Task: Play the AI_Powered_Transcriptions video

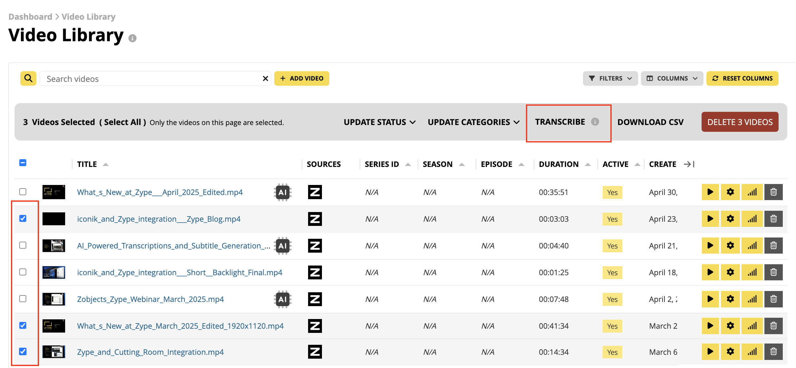Action: coord(710,246)
